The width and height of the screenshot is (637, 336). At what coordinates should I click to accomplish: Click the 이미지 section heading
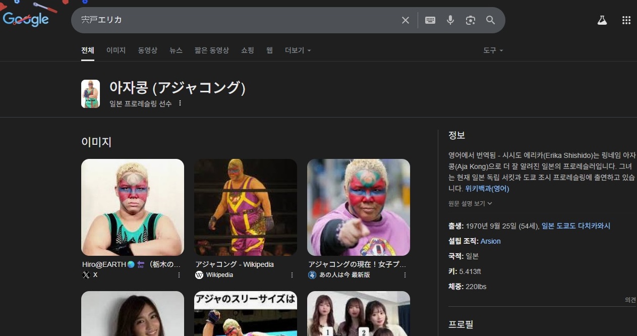tap(96, 142)
